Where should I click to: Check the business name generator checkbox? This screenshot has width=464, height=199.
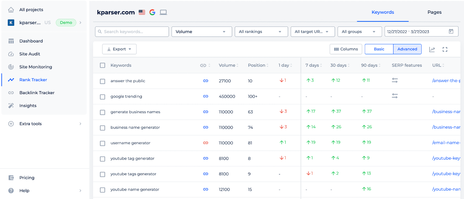(x=102, y=128)
